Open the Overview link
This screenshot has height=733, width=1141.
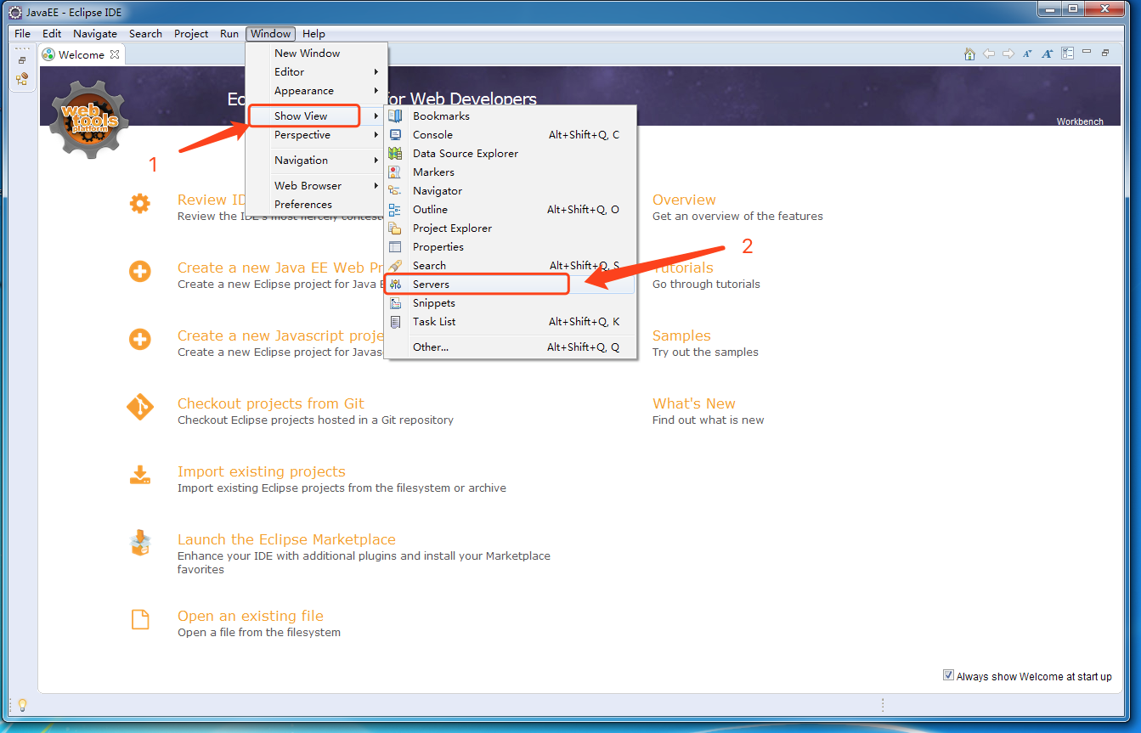tap(684, 200)
